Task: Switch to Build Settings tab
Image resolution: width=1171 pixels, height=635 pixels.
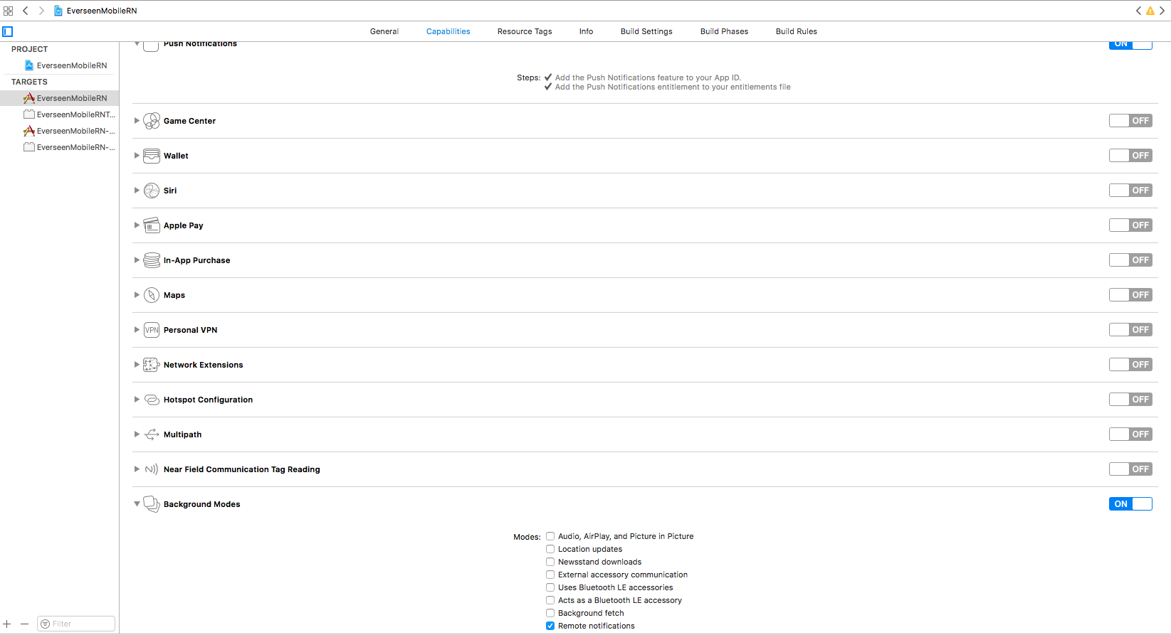Action: [x=646, y=31]
